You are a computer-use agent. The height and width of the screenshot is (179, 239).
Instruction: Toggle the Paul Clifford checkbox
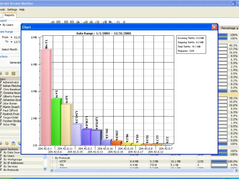[1, 110]
